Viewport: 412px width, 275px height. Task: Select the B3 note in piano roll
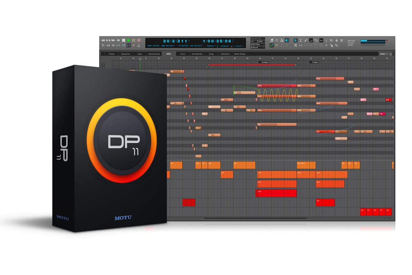tap(215, 135)
